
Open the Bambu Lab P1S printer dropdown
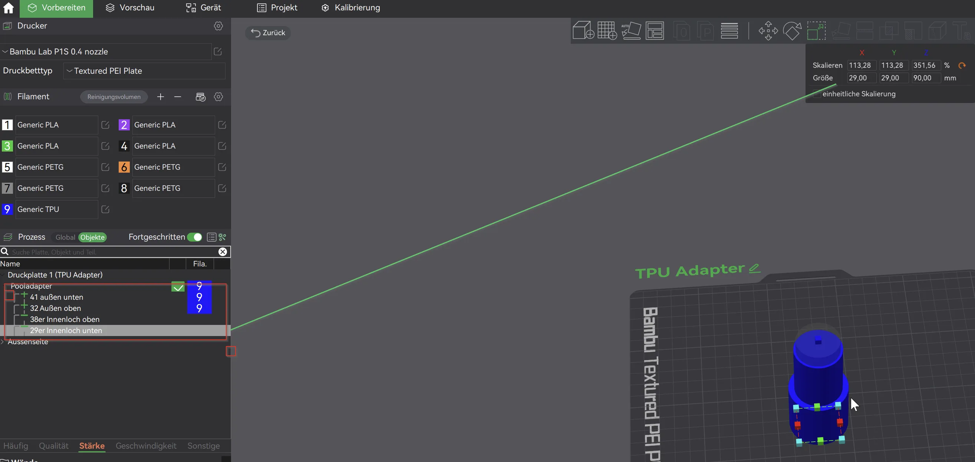click(106, 51)
